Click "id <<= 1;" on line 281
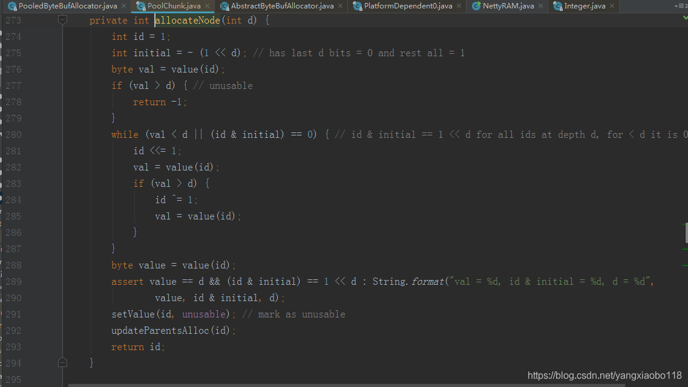 (157, 151)
